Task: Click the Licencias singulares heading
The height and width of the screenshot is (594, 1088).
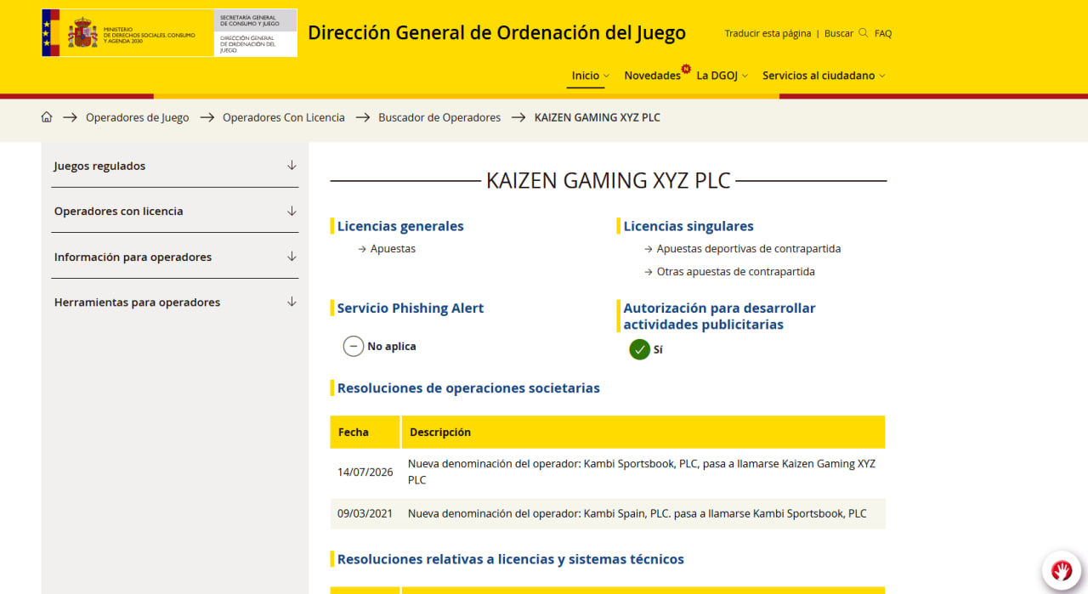Action: 688,226
